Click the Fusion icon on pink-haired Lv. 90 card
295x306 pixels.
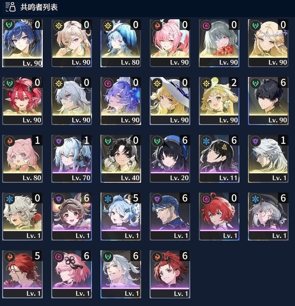[x=157, y=26]
